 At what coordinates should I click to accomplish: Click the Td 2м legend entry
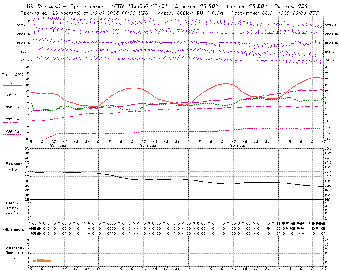(12, 95)
